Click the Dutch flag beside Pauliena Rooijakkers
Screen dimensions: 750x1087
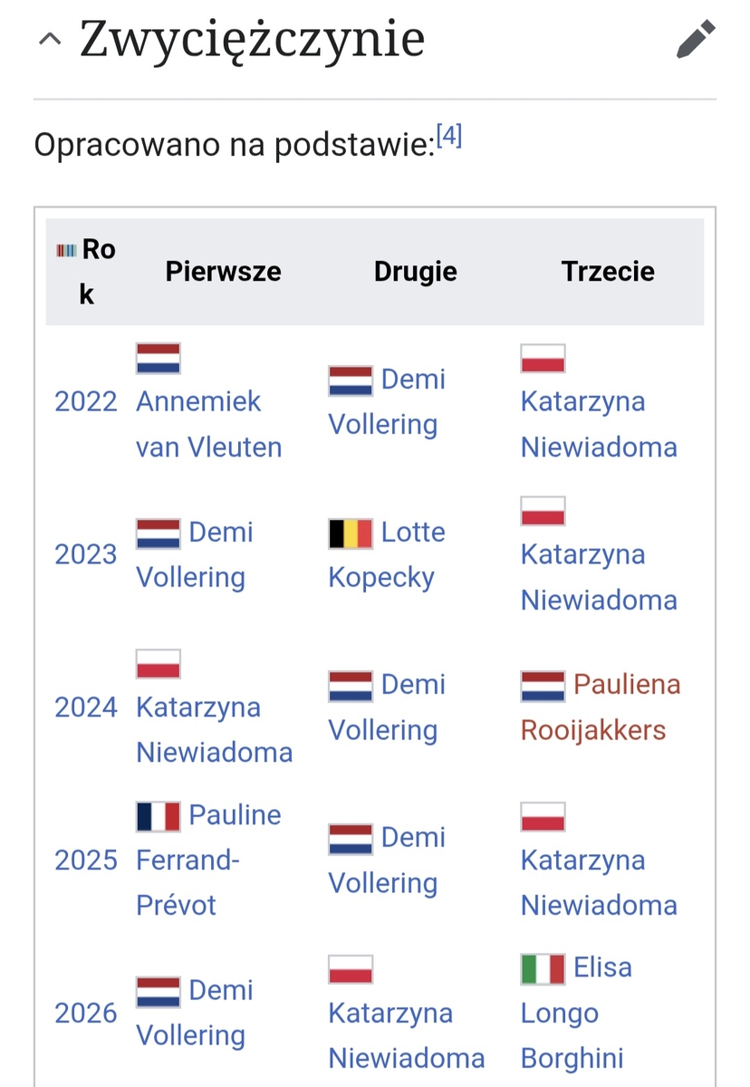pos(543,687)
